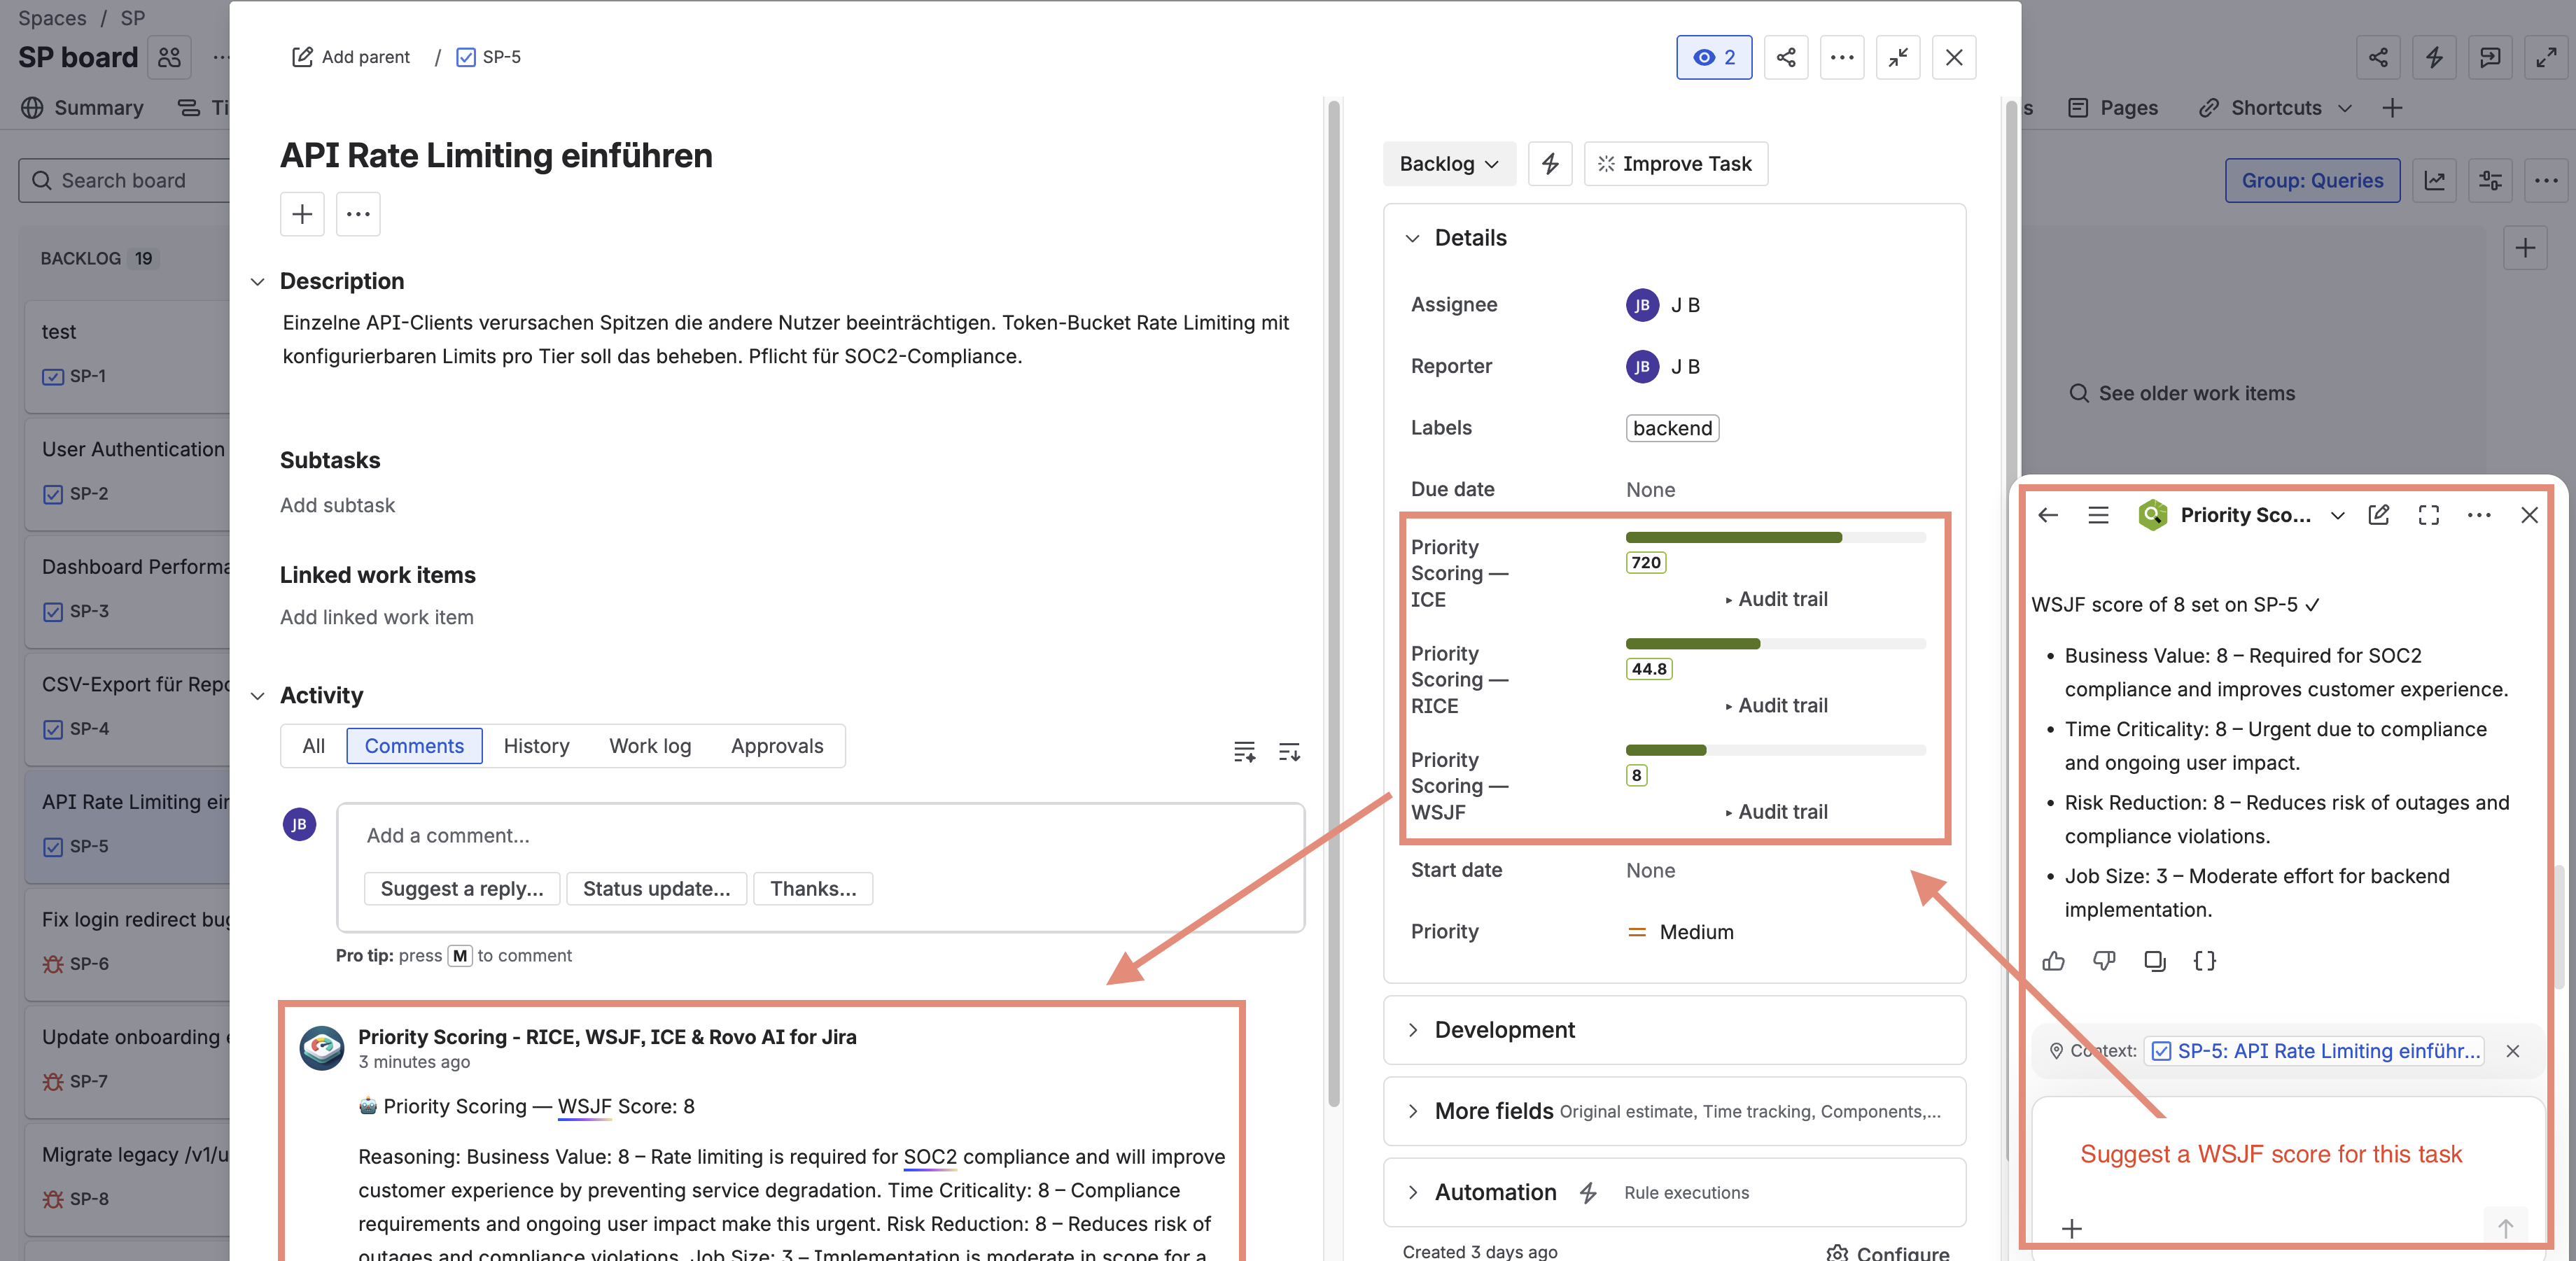Click the Improve Task button
This screenshot has width=2576, height=1261.
1676,163
